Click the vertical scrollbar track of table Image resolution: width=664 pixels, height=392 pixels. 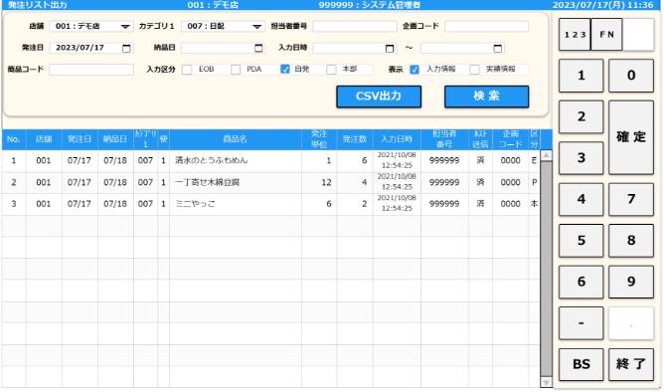547,269
